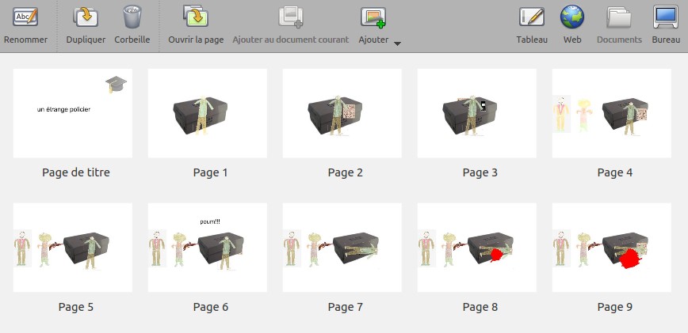Select the Page 1 thumbnail
The image size is (688, 333).
pos(208,113)
